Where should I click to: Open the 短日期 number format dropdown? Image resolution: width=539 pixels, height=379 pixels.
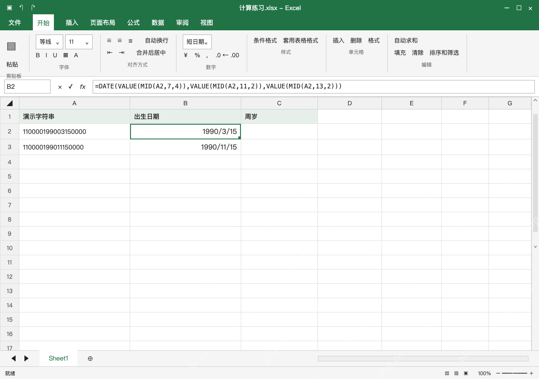click(x=197, y=42)
